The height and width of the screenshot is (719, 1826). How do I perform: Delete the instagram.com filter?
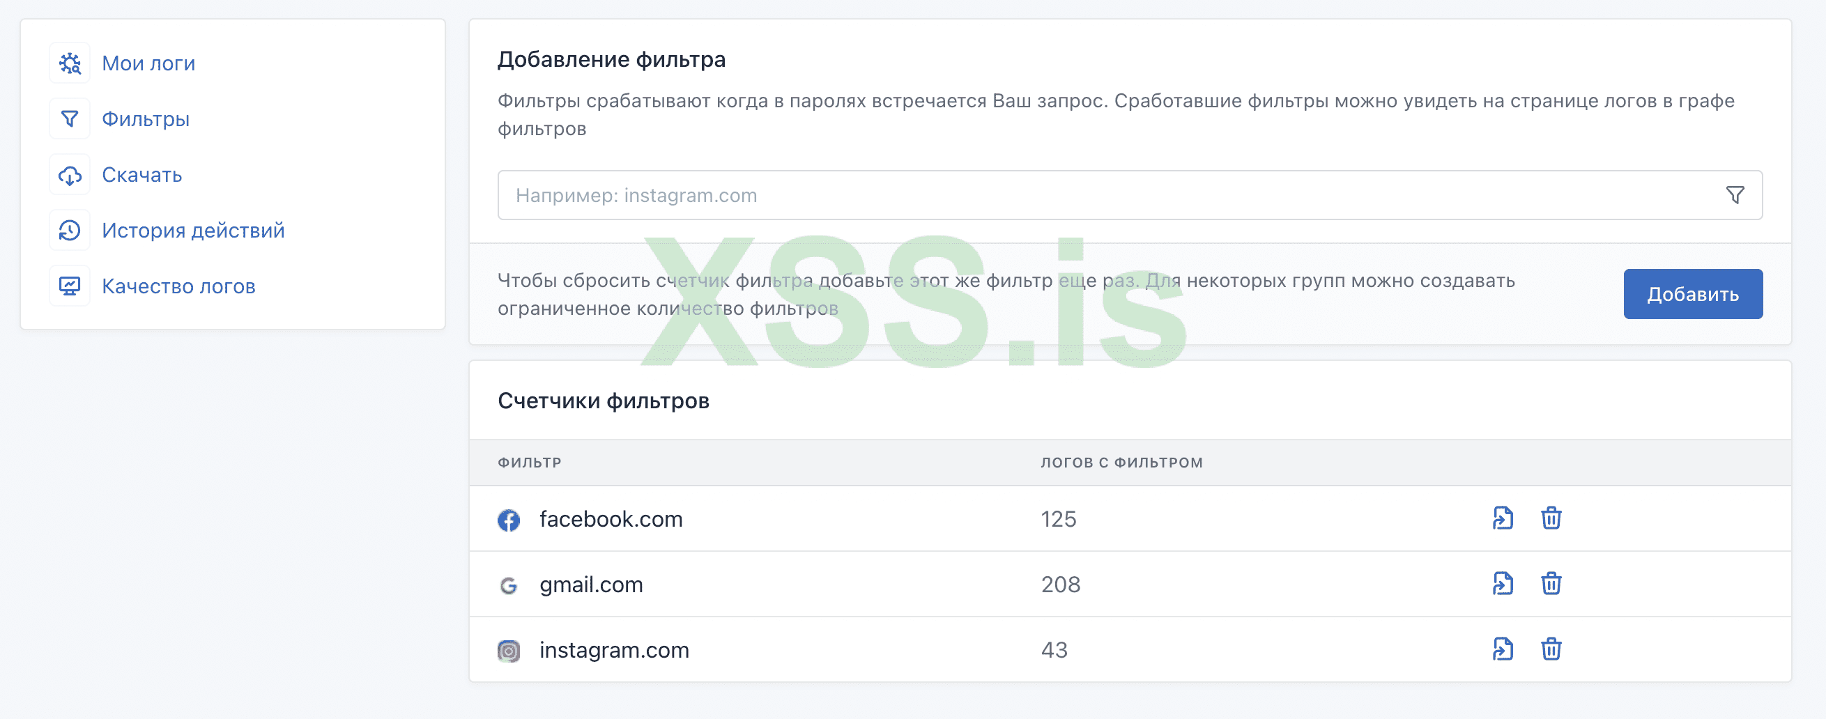[x=1551, y=649]
